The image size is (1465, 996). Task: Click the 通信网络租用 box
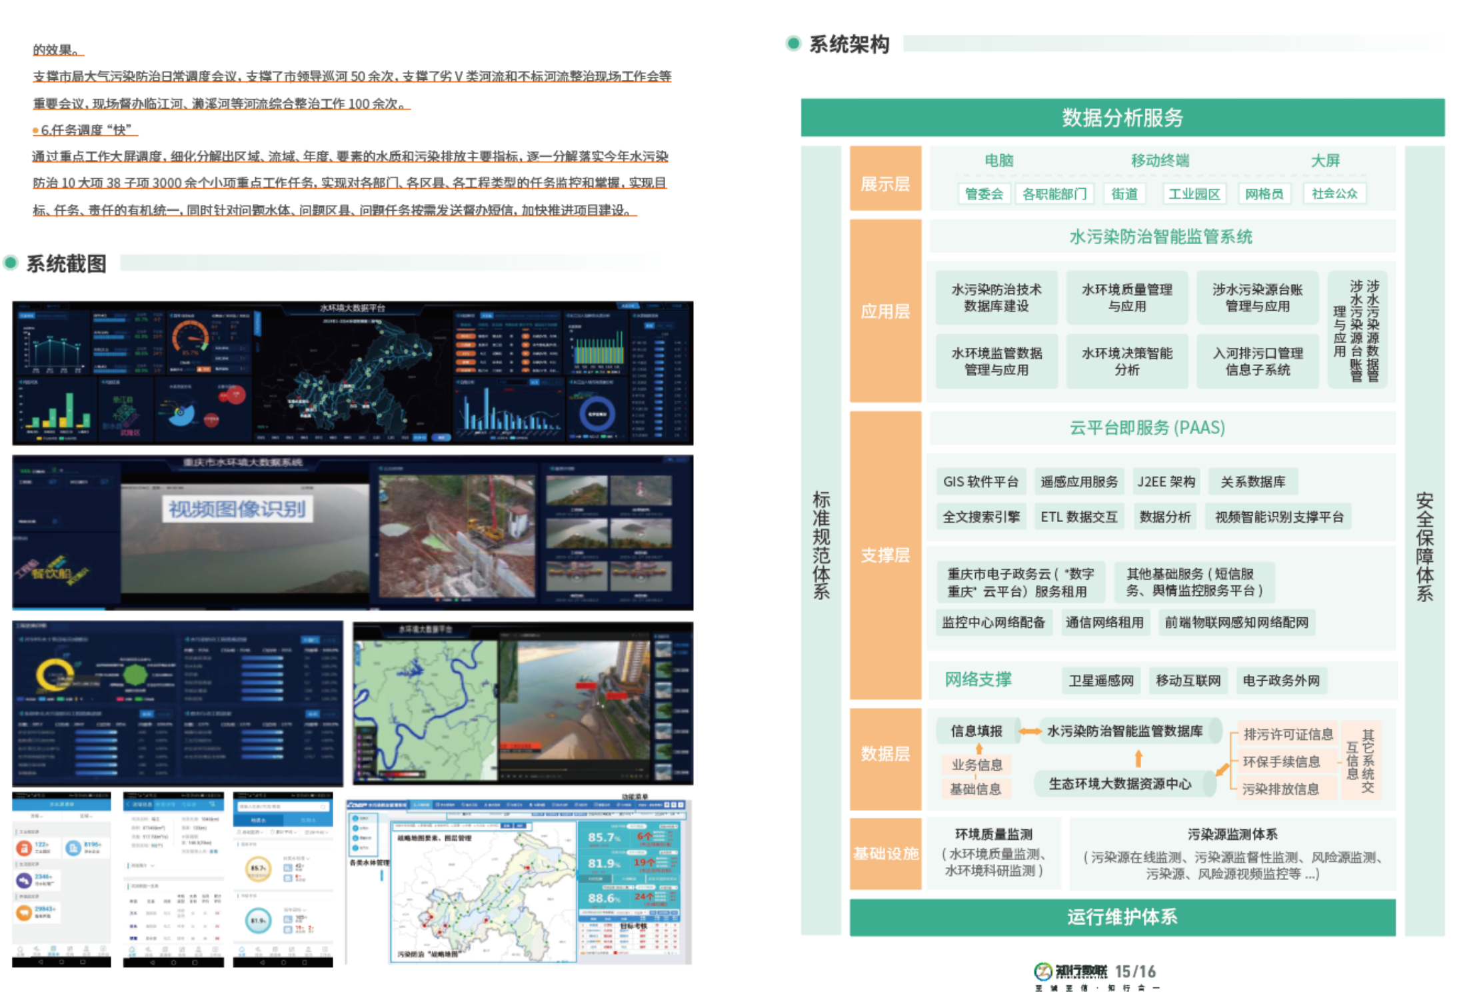(x=1104, y=622)
